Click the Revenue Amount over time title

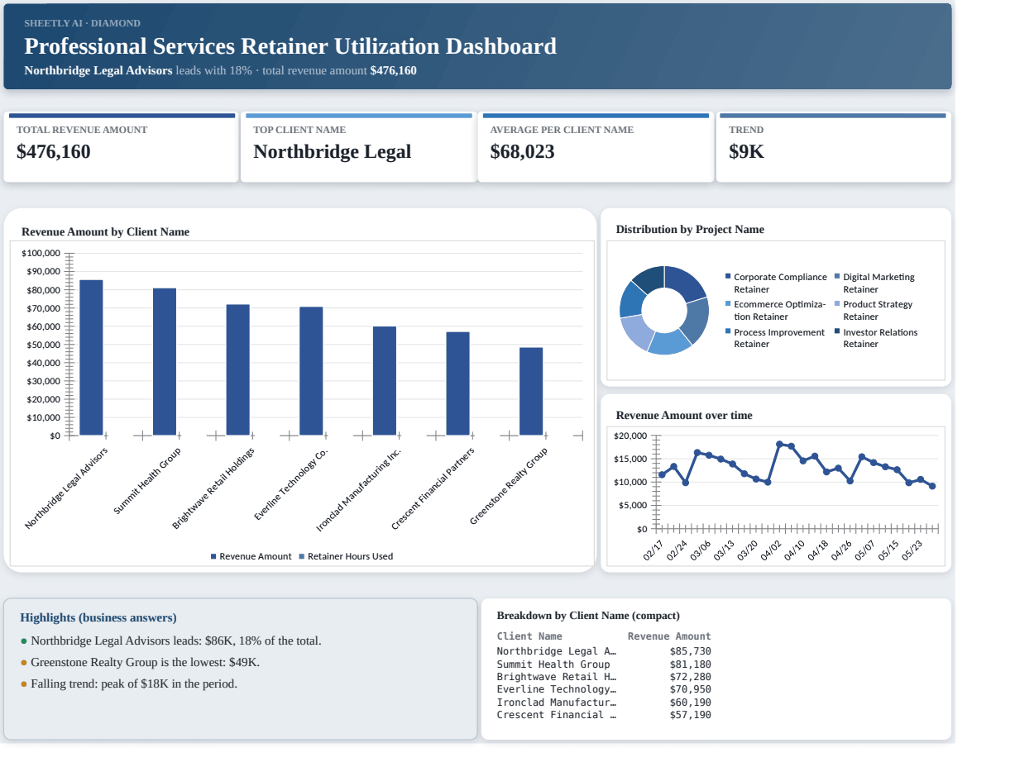(x=684, y=416)
